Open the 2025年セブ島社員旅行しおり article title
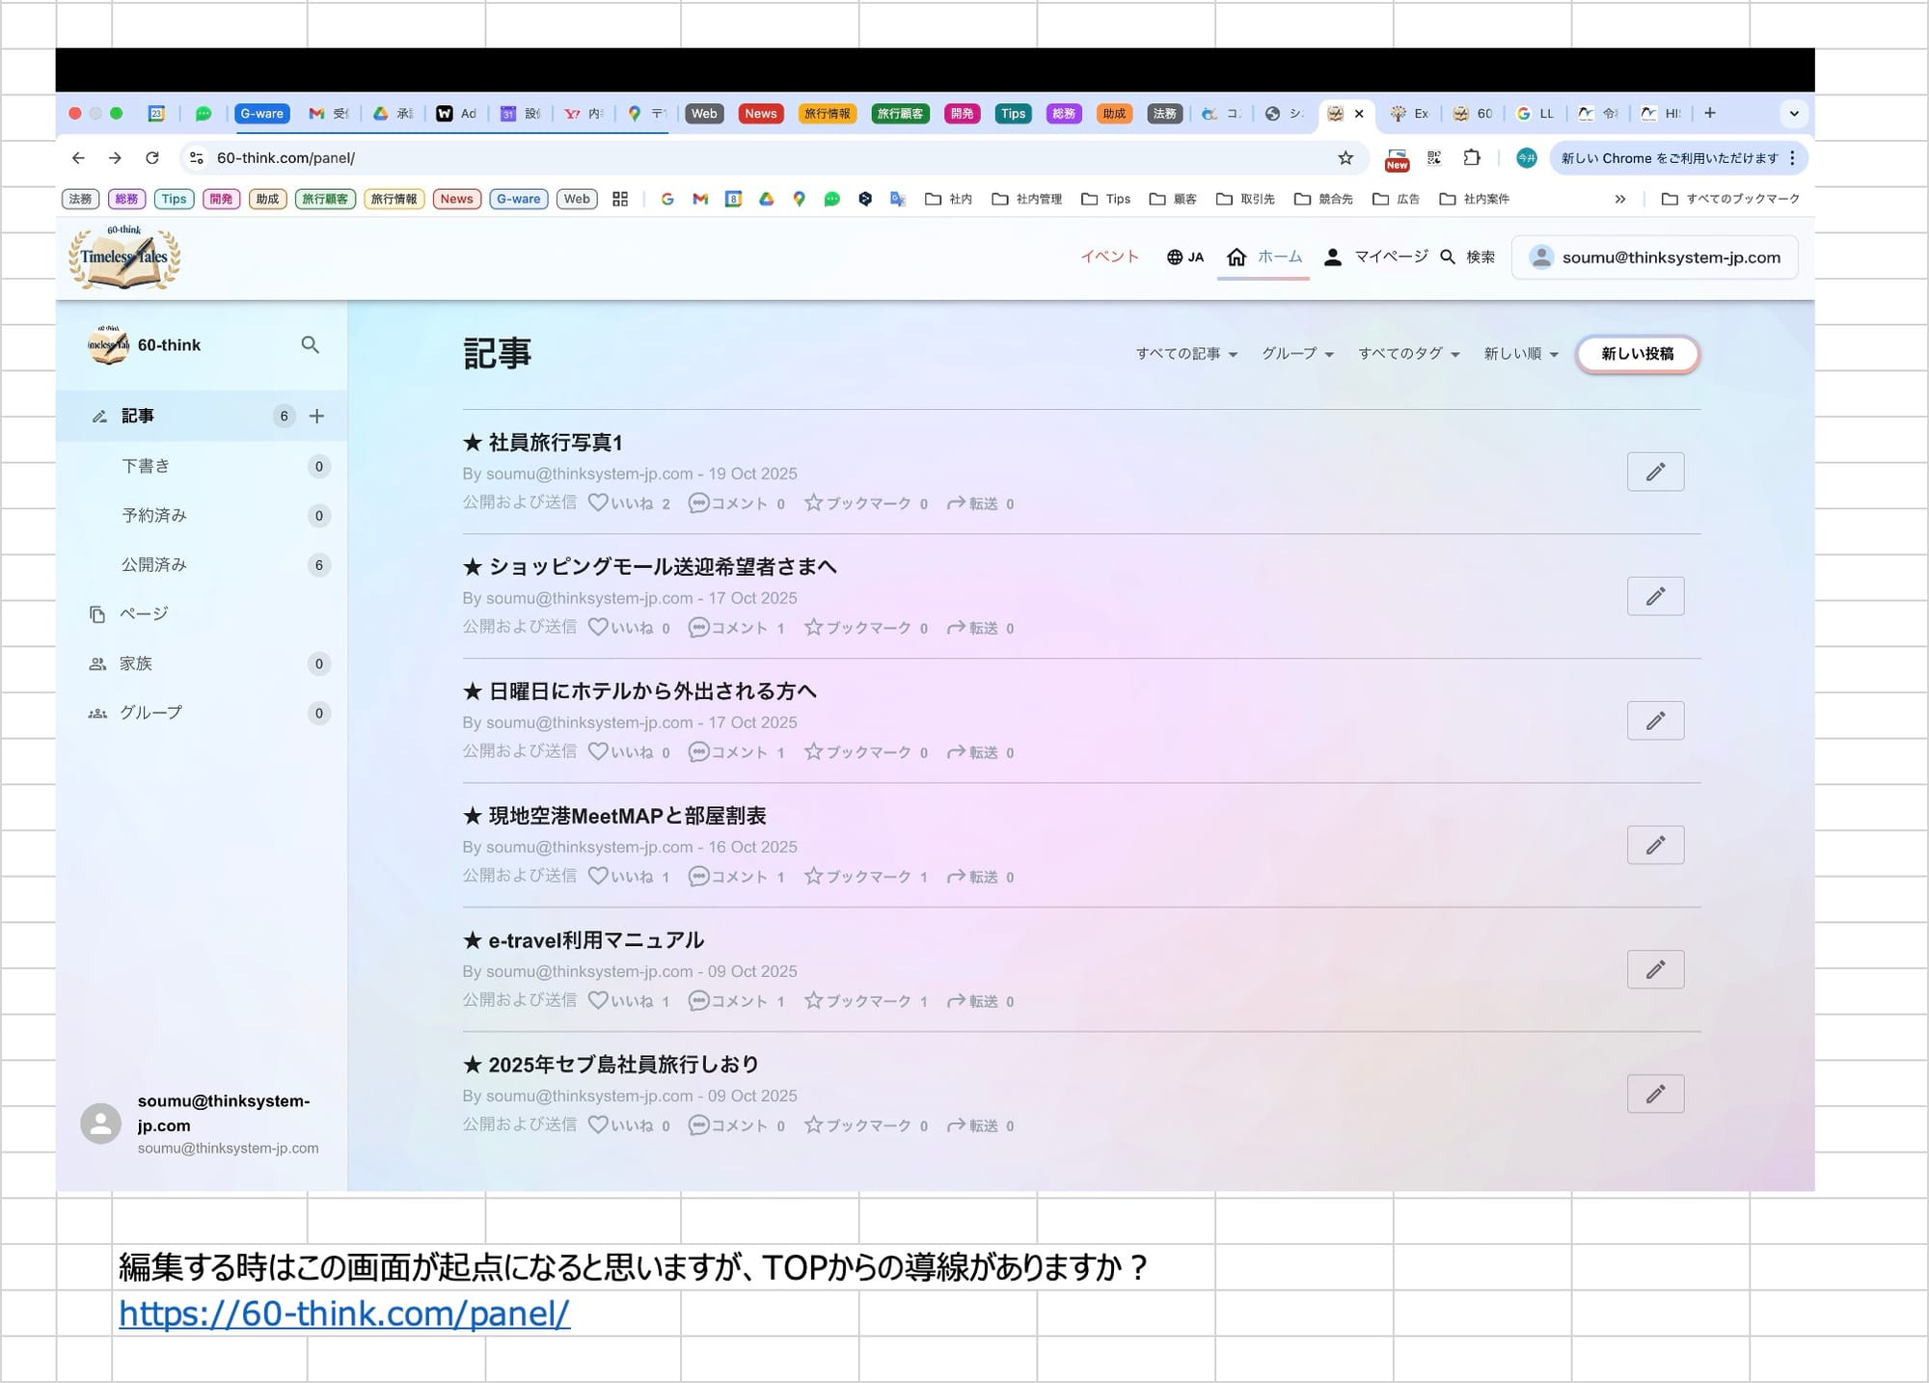1929x1383 pixels. [623, 1065]
